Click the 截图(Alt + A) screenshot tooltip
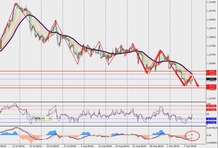Image resolution: width=218 pixels, height=148 pixels. [x=42, y=118]
